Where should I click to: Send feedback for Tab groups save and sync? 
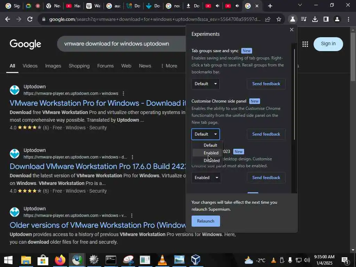[266, 84]
